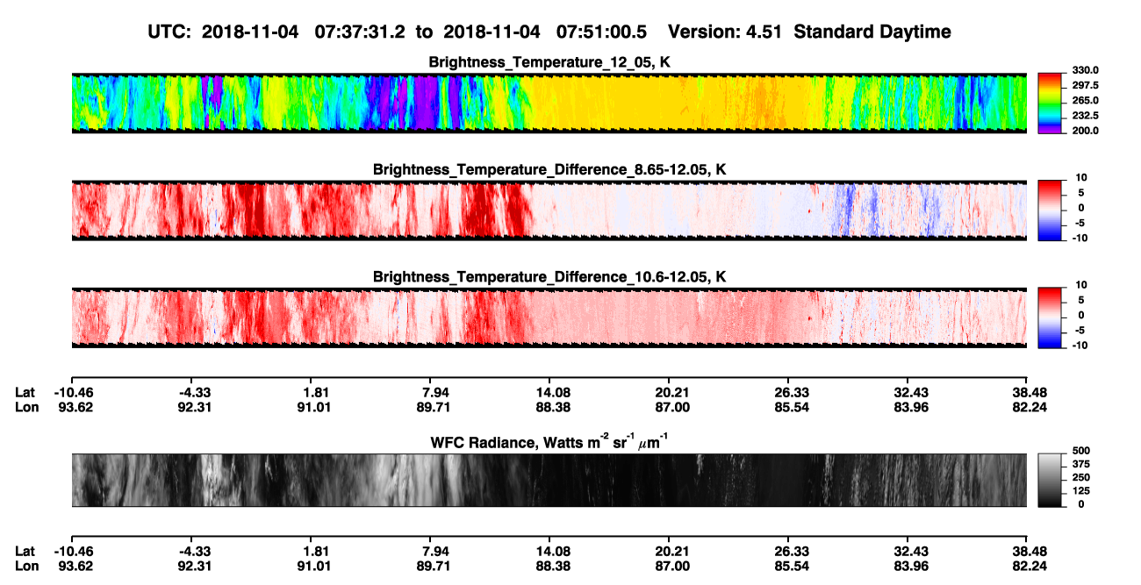1141x585 pixels.
Task: Click the Brightness Temperature 12_05 image strip
Action: (549, 103)
